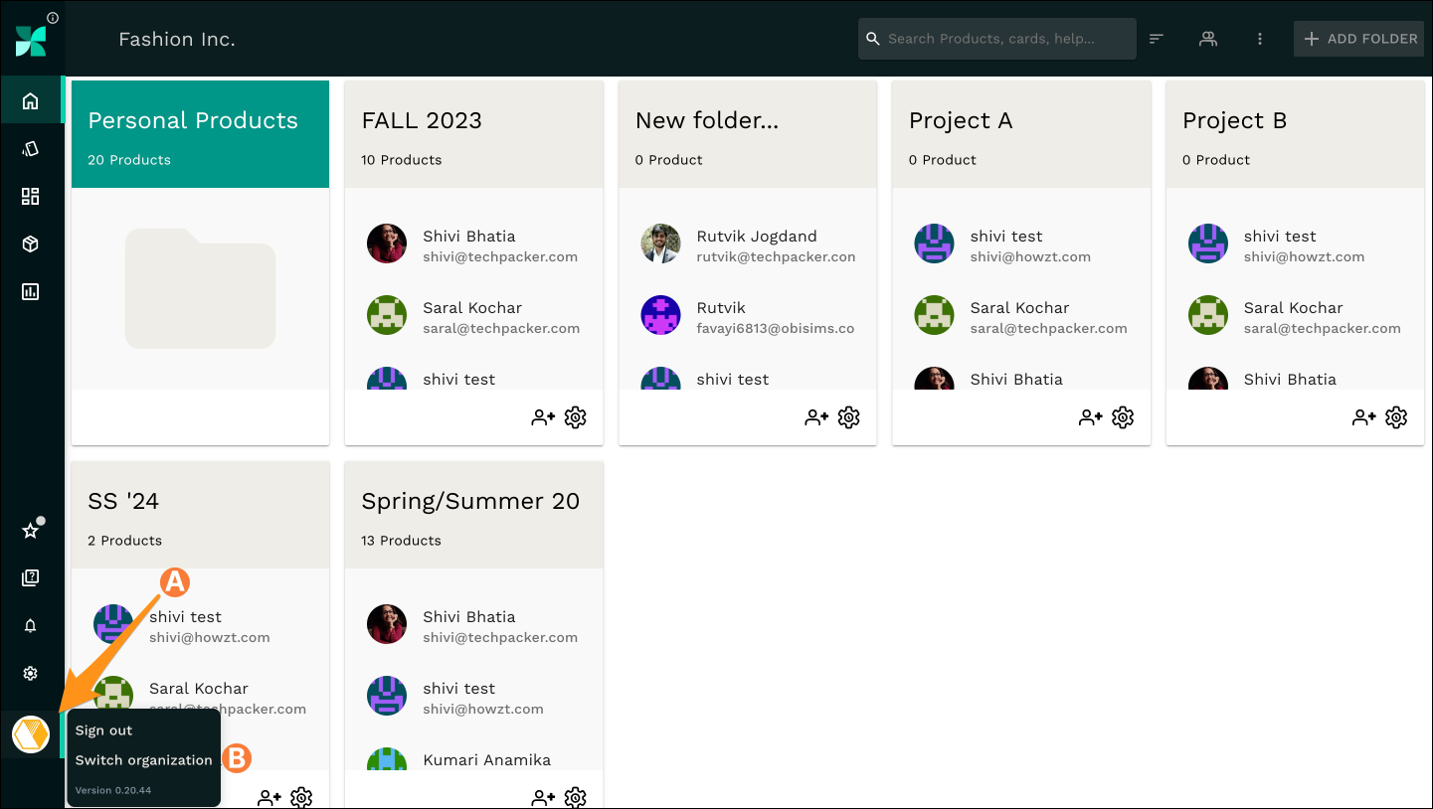Click Saral Kochar in Project B folder

[1293, 308]
